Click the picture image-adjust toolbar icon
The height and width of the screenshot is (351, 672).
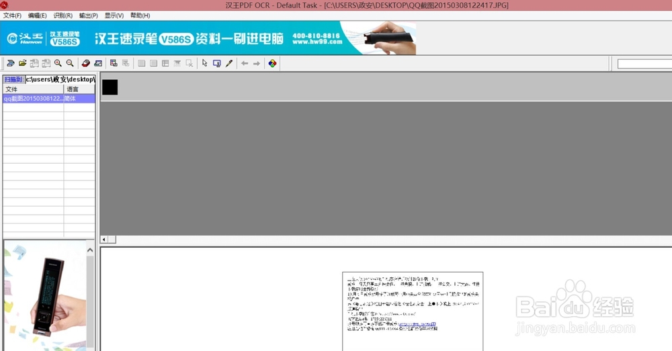98,63
